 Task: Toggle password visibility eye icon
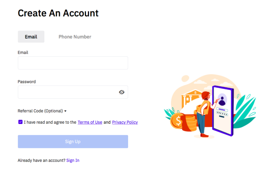121,92
